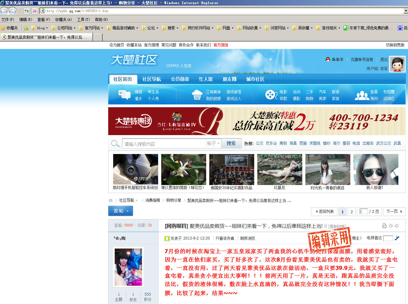Image resolution: width=408 pixels, height=304 pixels.
Task: Expand the 社区导航 breadcrumb dropdown
Action: pos(137,200)
